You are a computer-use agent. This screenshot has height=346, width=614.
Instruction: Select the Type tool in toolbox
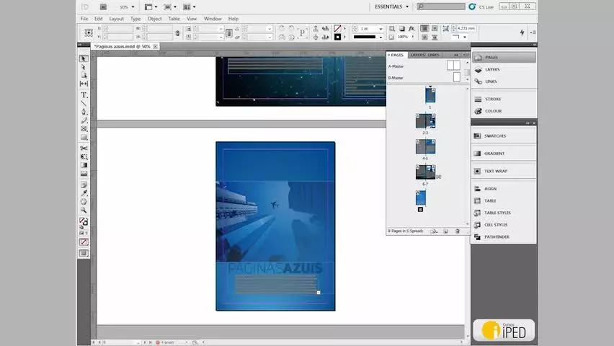[84, 95]
